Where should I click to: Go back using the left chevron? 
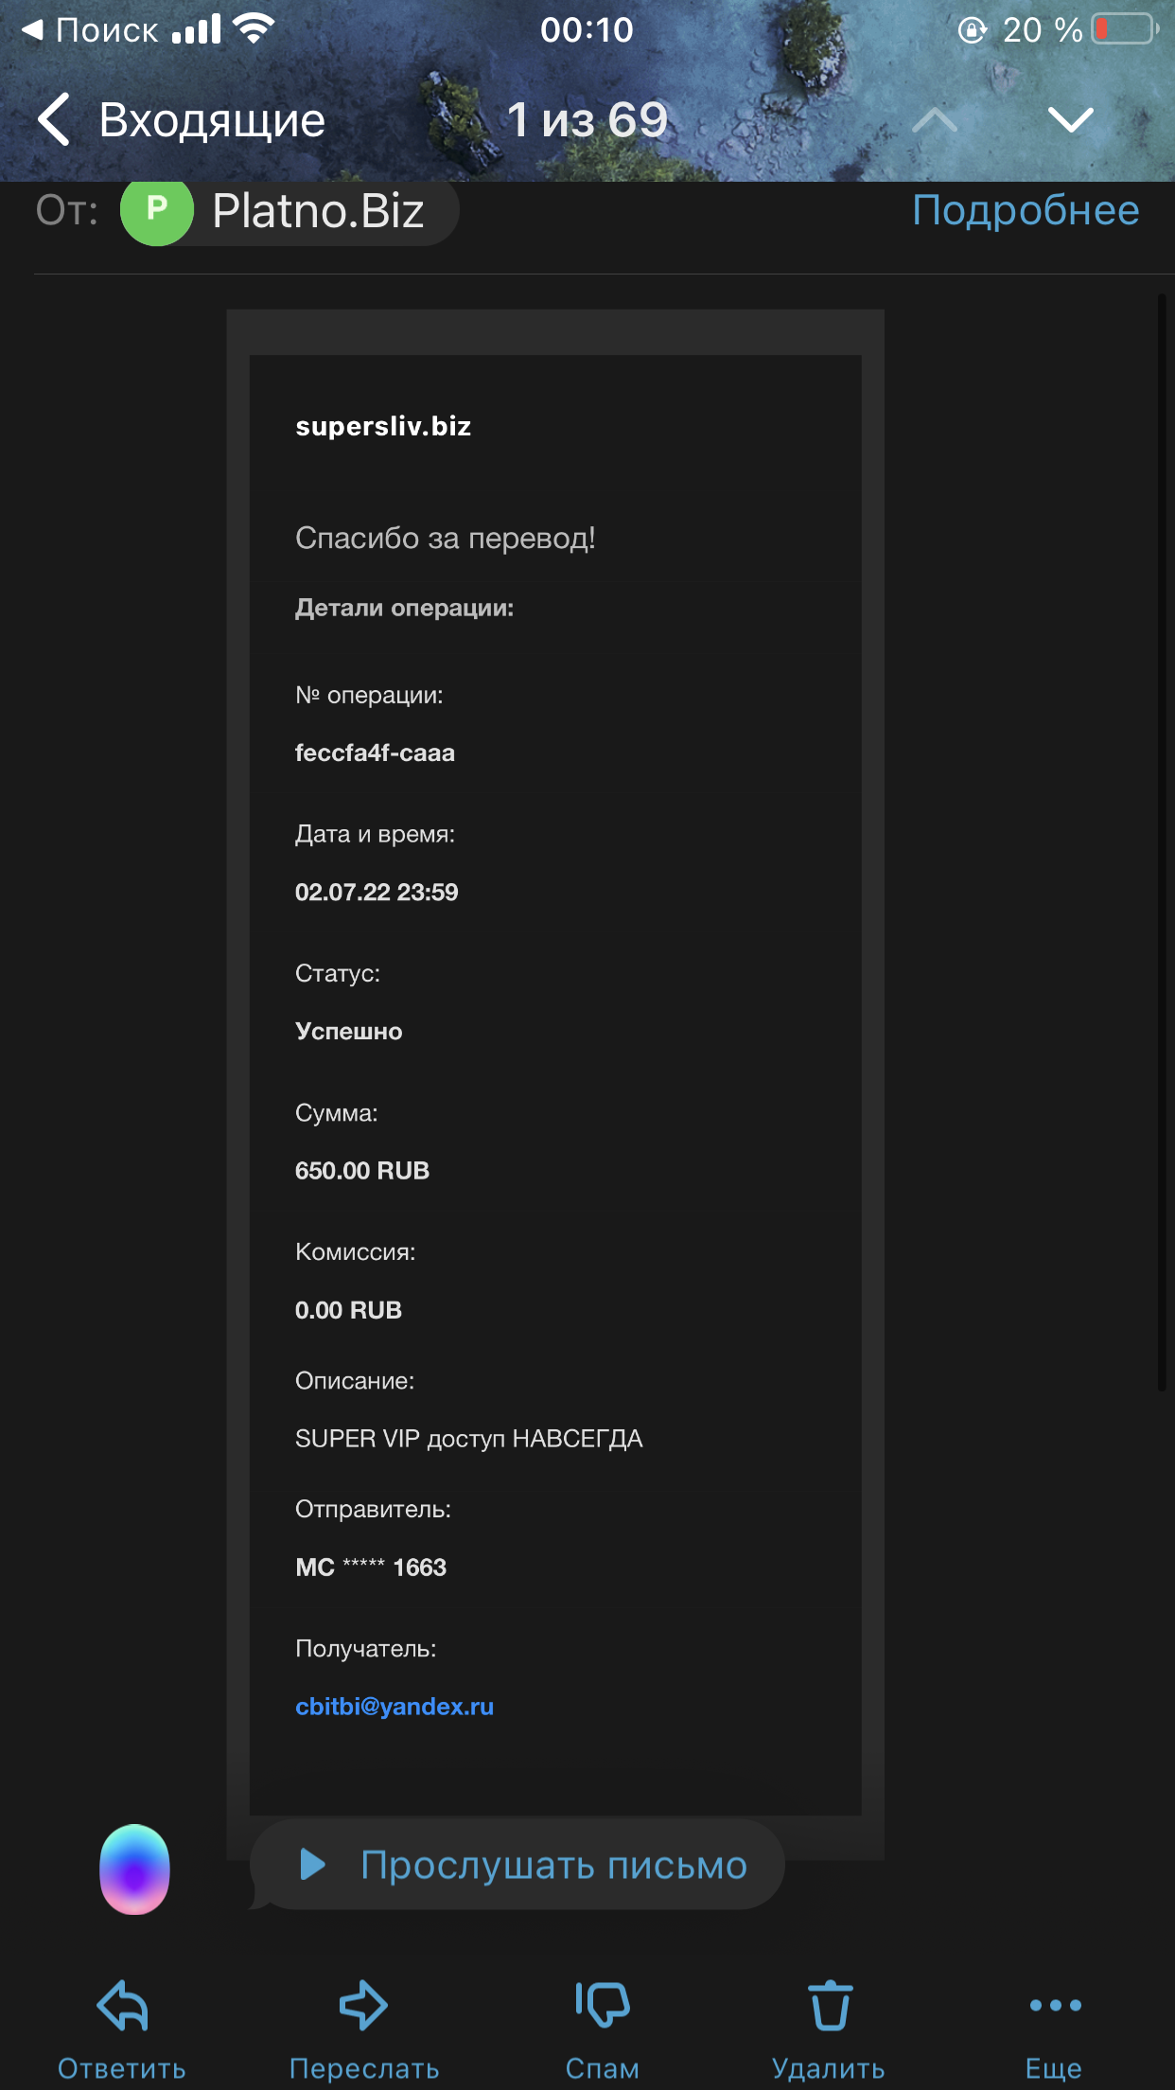pyautogui.click(x=54, y=119)
